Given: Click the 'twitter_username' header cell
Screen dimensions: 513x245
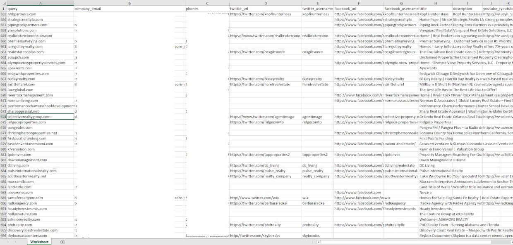Looking at the screenshot, I should [318, 9].
